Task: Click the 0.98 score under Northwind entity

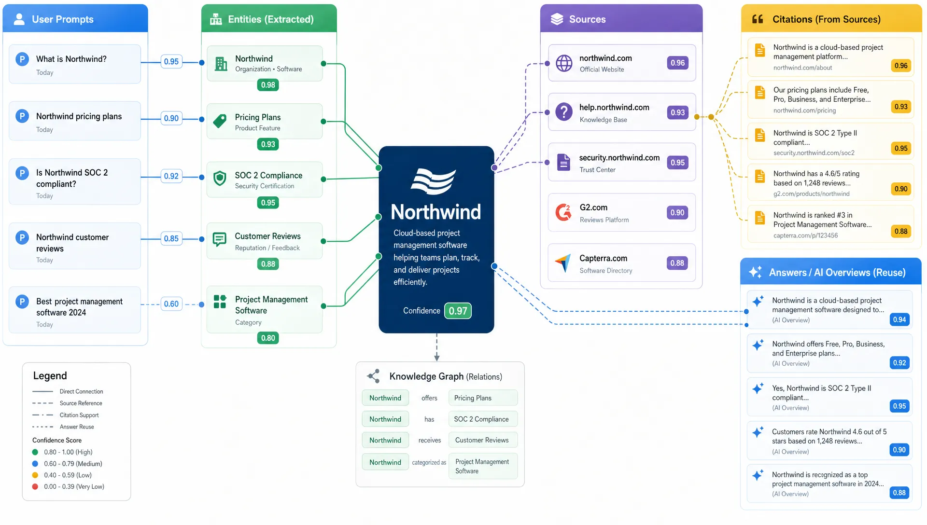Action: coord(268,85)
